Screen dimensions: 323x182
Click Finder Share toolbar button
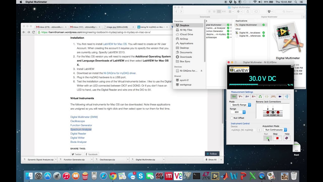tap(248, 11)
